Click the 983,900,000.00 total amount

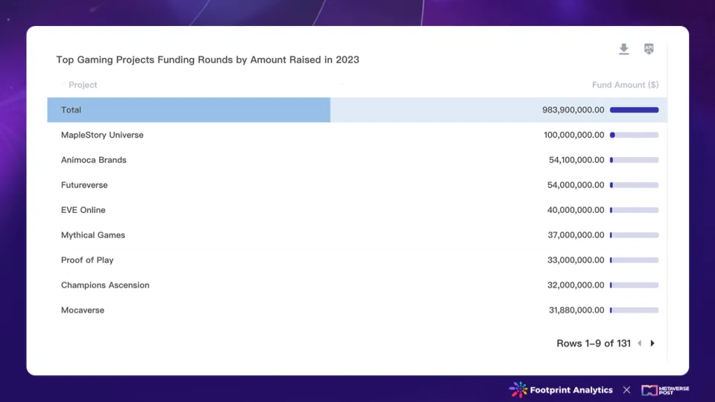573,110
